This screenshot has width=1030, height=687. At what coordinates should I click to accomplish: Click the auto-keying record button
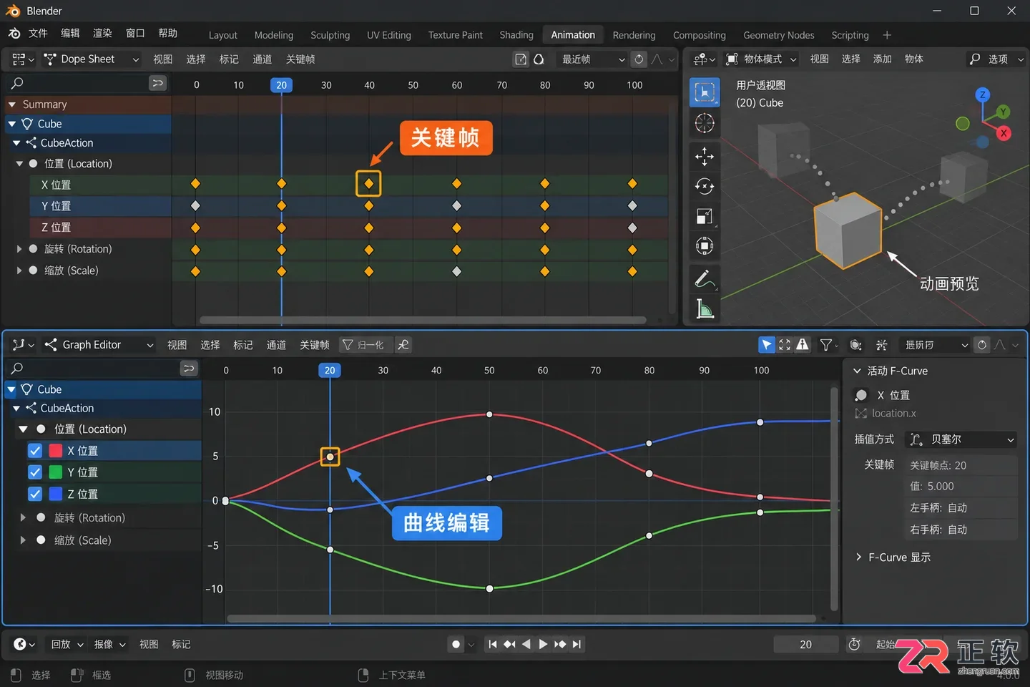click(456, 644)
